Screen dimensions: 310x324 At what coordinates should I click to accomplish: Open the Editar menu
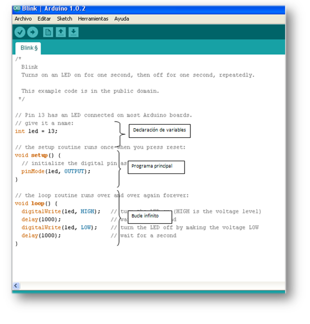[x=44, y=19]
